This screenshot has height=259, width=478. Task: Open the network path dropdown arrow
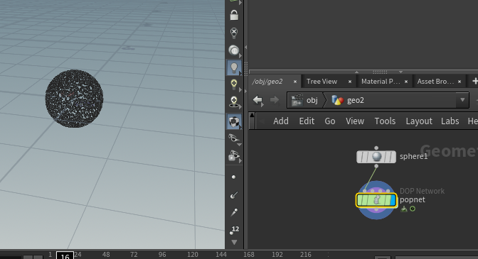point(462,100)
